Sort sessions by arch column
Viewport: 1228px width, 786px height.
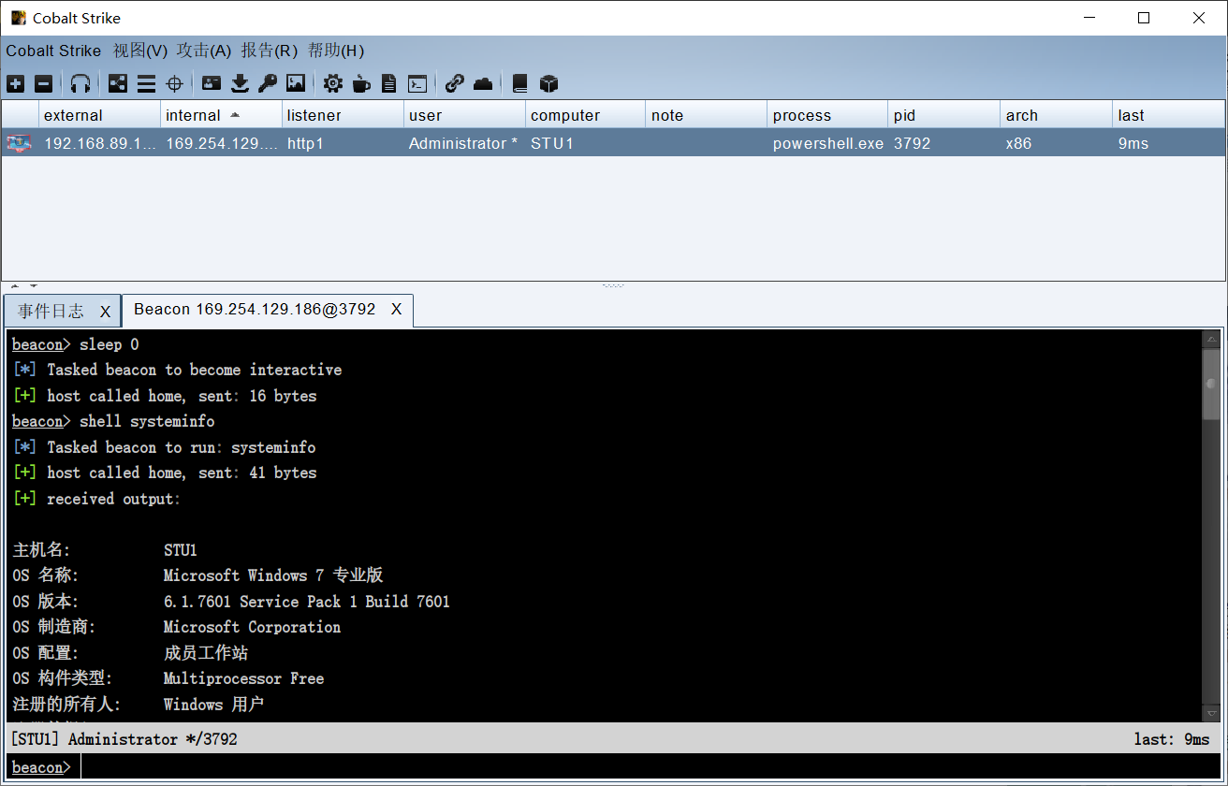click(x=1056, y=115)
